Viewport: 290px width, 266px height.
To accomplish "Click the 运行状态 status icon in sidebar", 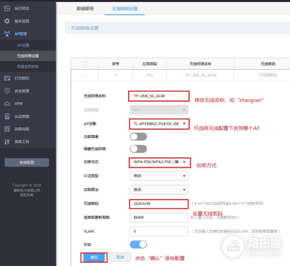I will click(x=7, y=8).
